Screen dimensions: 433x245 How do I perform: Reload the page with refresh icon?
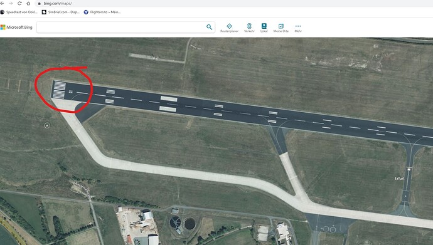19,3
